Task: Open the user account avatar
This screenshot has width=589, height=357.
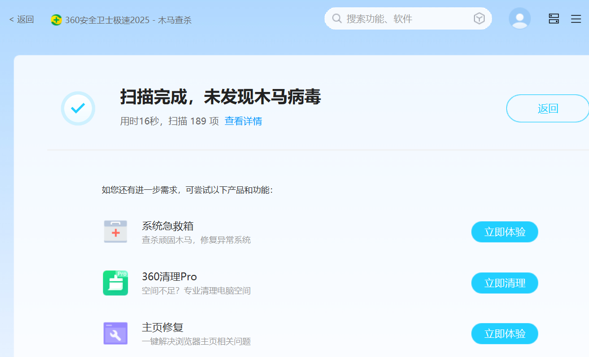Action: pyautogui.click(x=520, y=18)
